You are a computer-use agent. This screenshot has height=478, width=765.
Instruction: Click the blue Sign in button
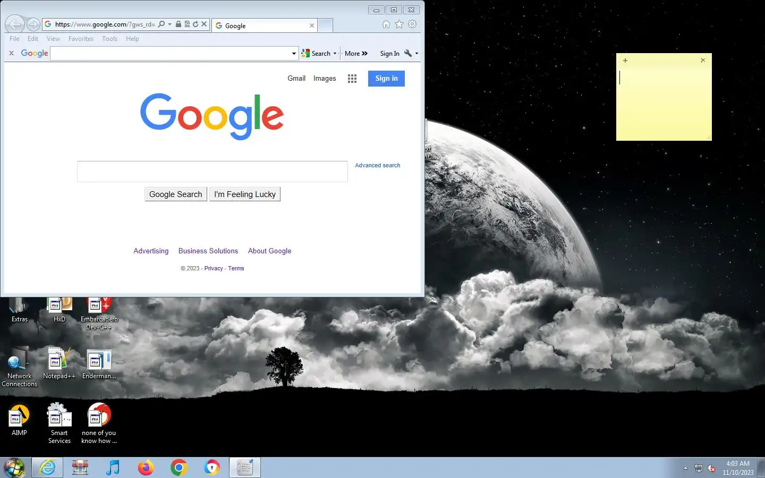(386, 78)
